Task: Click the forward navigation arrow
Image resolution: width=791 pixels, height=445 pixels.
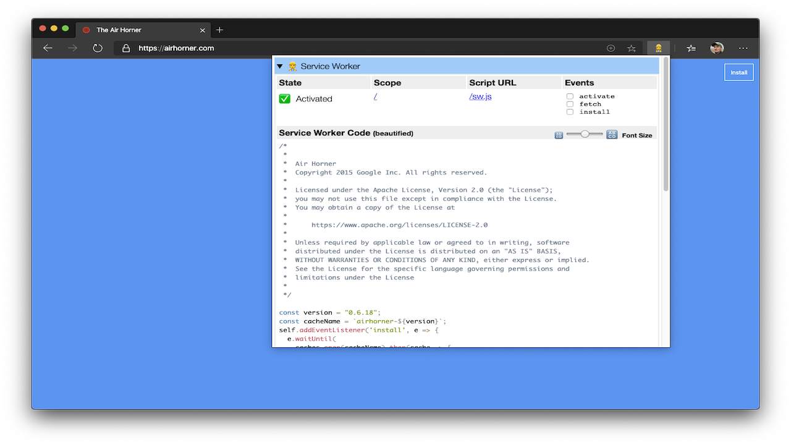Action: pos(73,48)
